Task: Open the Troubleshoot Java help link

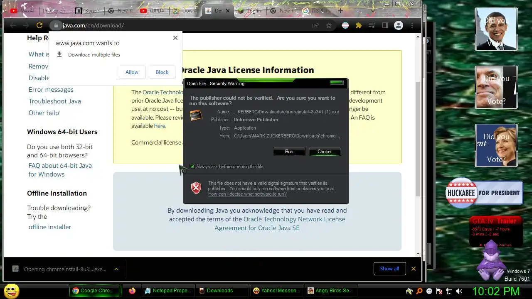Action: (x=55, y=101)
